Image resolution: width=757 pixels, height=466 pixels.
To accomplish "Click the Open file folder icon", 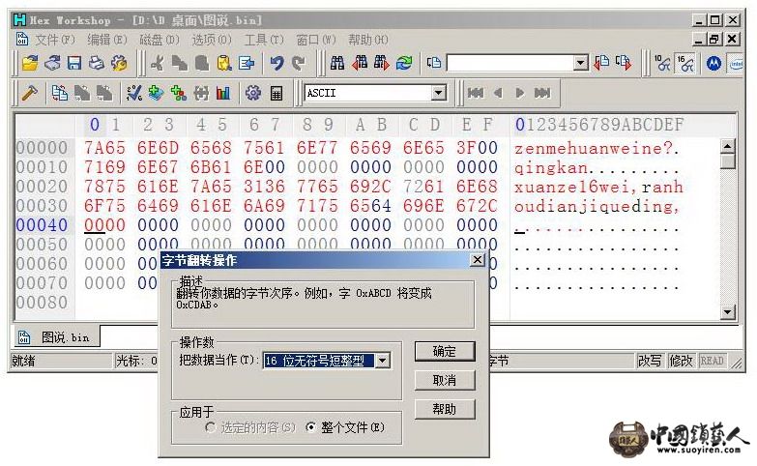I will click(30, 63).
